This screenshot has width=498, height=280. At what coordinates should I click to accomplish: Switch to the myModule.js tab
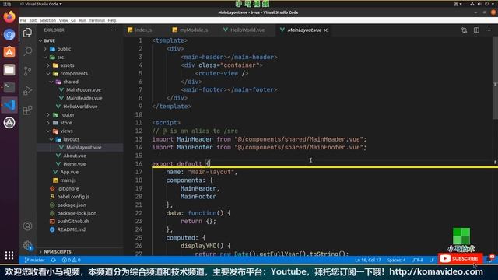tap(194, 30)
